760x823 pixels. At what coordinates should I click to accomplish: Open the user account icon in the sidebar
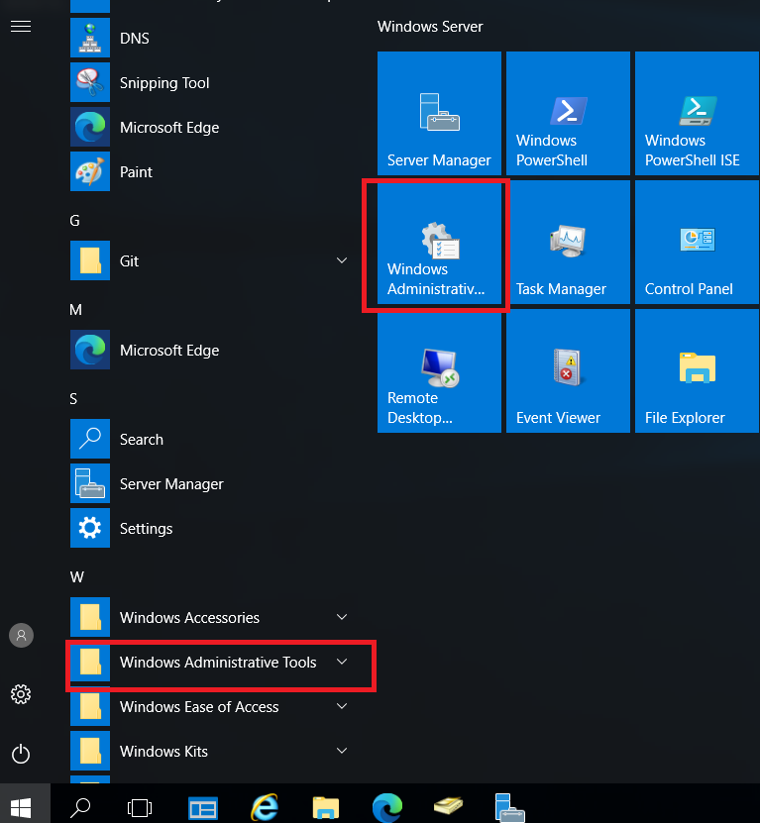21,636
